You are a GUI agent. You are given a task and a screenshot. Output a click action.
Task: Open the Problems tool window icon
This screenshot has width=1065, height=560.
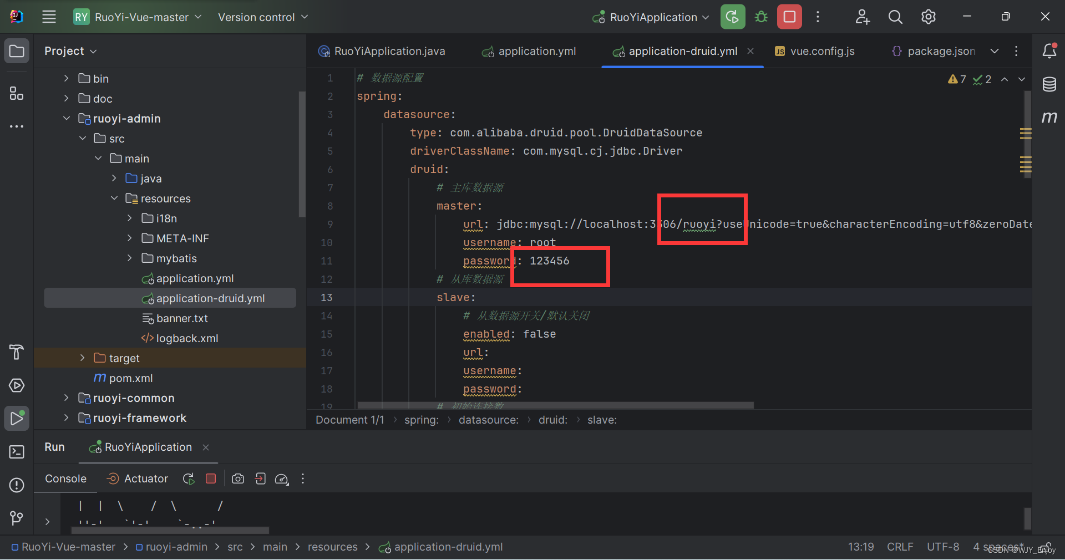[17, 485]
